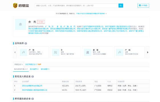Open the VIP privileges button
Viewport: 160px width, 102px height.
pos(143,5)
